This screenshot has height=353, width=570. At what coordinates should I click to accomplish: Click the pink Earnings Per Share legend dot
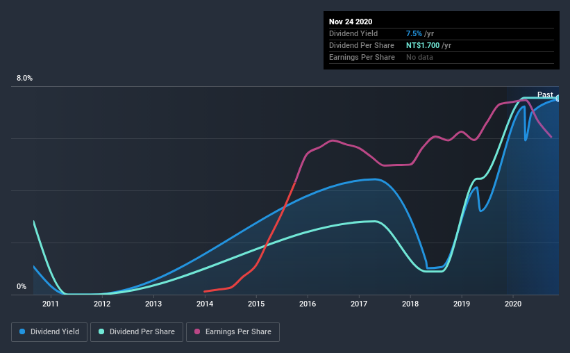coord(197,331)
